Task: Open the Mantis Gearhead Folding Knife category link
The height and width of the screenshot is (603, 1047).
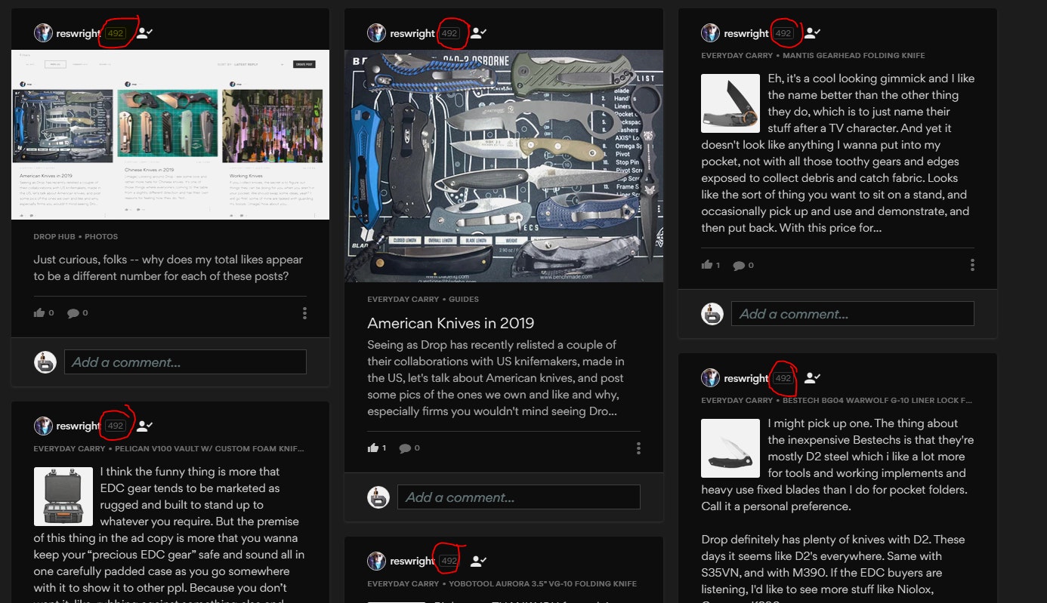Action: click(x=854, y=56)
